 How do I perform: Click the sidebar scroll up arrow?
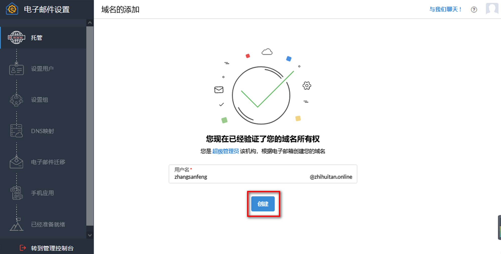(90, 23)
